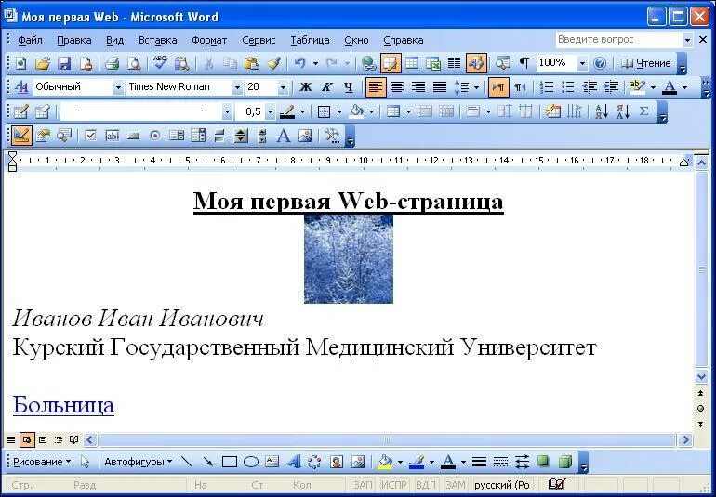Click the numbered list icon
This screenshot has height=497, width=716.
pyautogui.click(x=546, y=86)
